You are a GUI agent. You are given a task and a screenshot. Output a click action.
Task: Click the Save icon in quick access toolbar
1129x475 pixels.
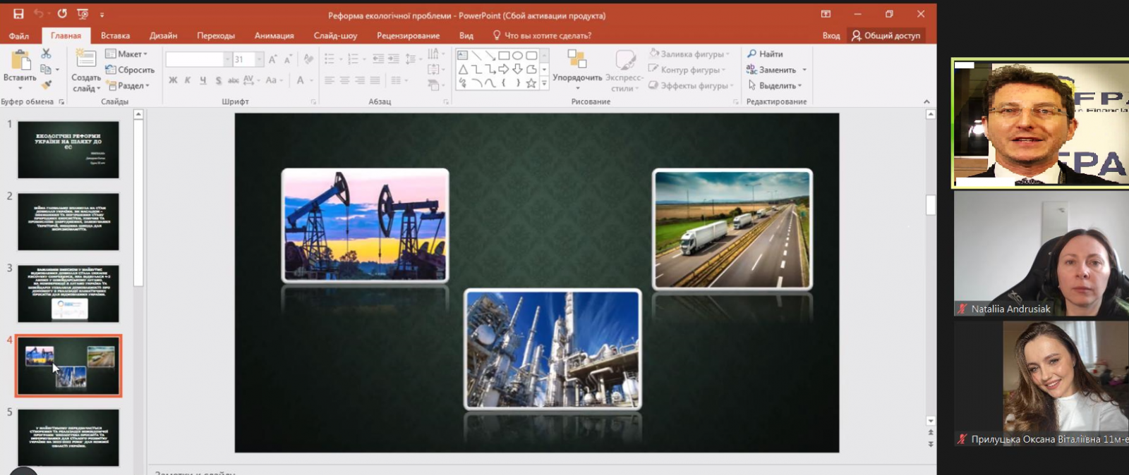(18, 14)
